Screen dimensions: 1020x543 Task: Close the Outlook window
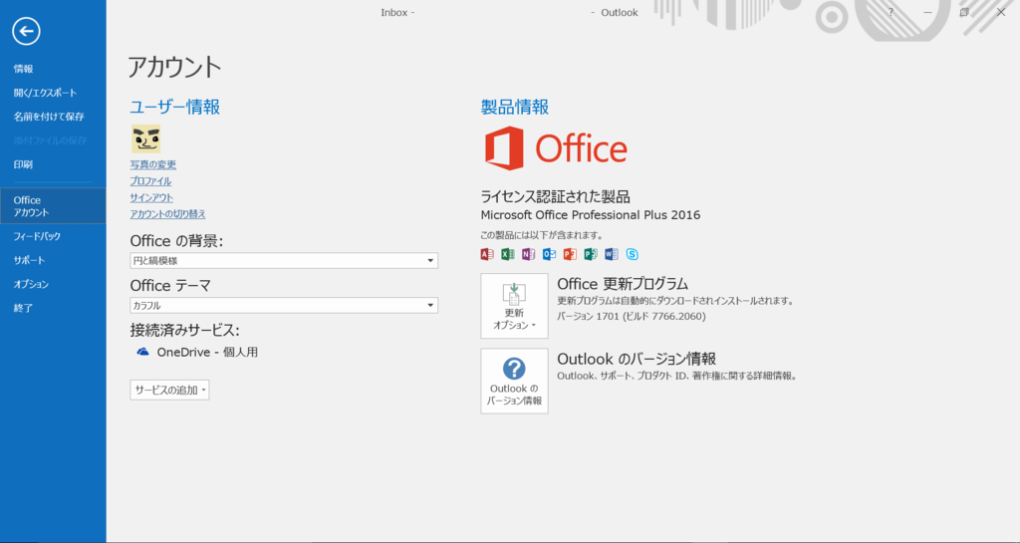(1001, 12)
